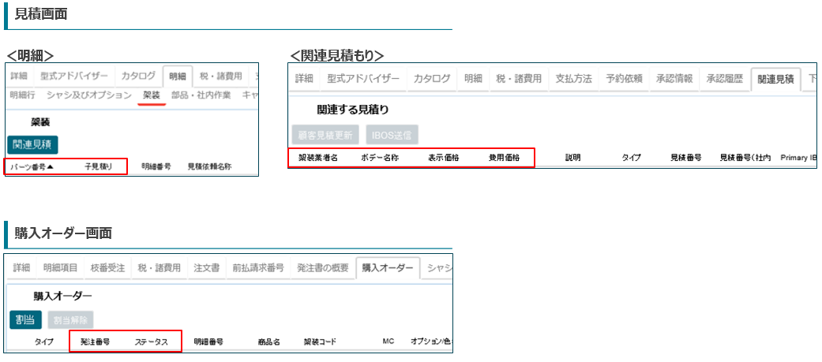Select the 承認履歴 tab

coord(725,78)
